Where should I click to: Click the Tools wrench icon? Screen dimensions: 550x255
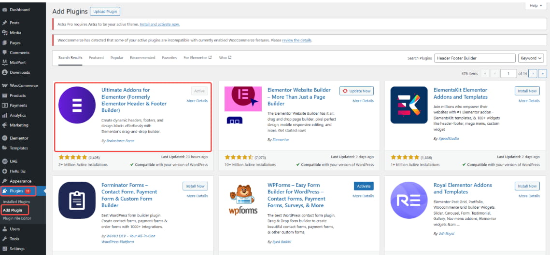coord(5,239)
